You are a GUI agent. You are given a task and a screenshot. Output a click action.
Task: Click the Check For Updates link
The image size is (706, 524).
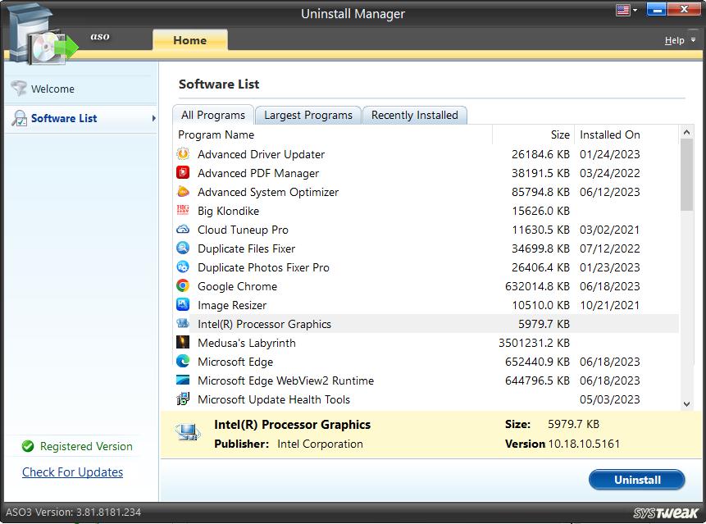tap(72, 472)
